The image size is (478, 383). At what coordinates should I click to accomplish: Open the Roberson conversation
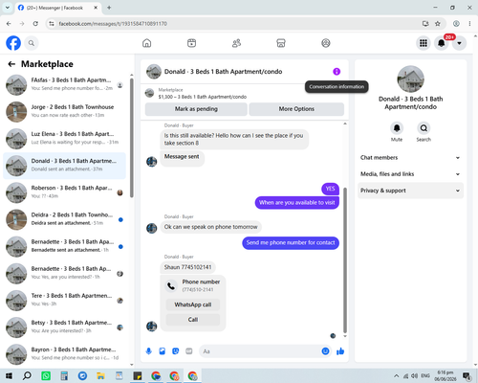tap(64, 192)
